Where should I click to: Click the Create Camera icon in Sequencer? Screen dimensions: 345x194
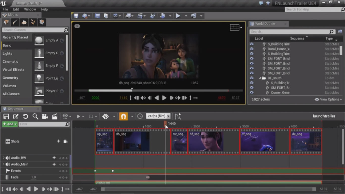pyautogui.click(x=45, y=116)
